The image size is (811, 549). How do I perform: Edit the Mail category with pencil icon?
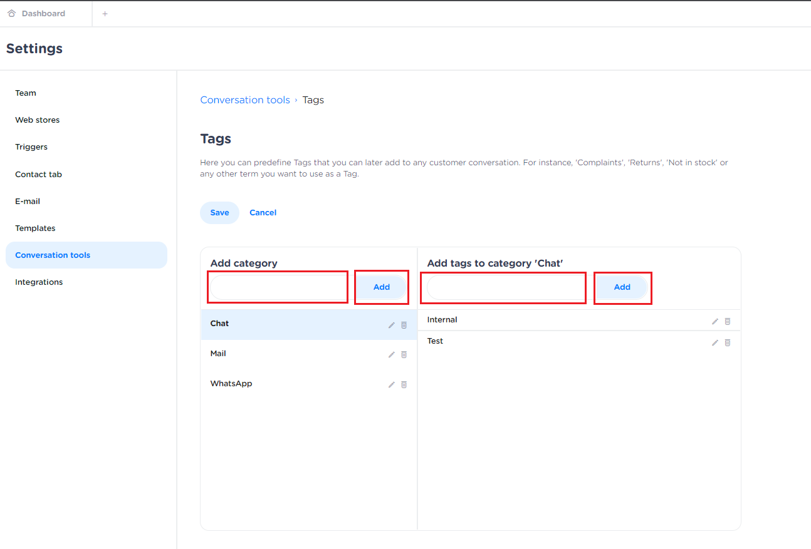392,354
